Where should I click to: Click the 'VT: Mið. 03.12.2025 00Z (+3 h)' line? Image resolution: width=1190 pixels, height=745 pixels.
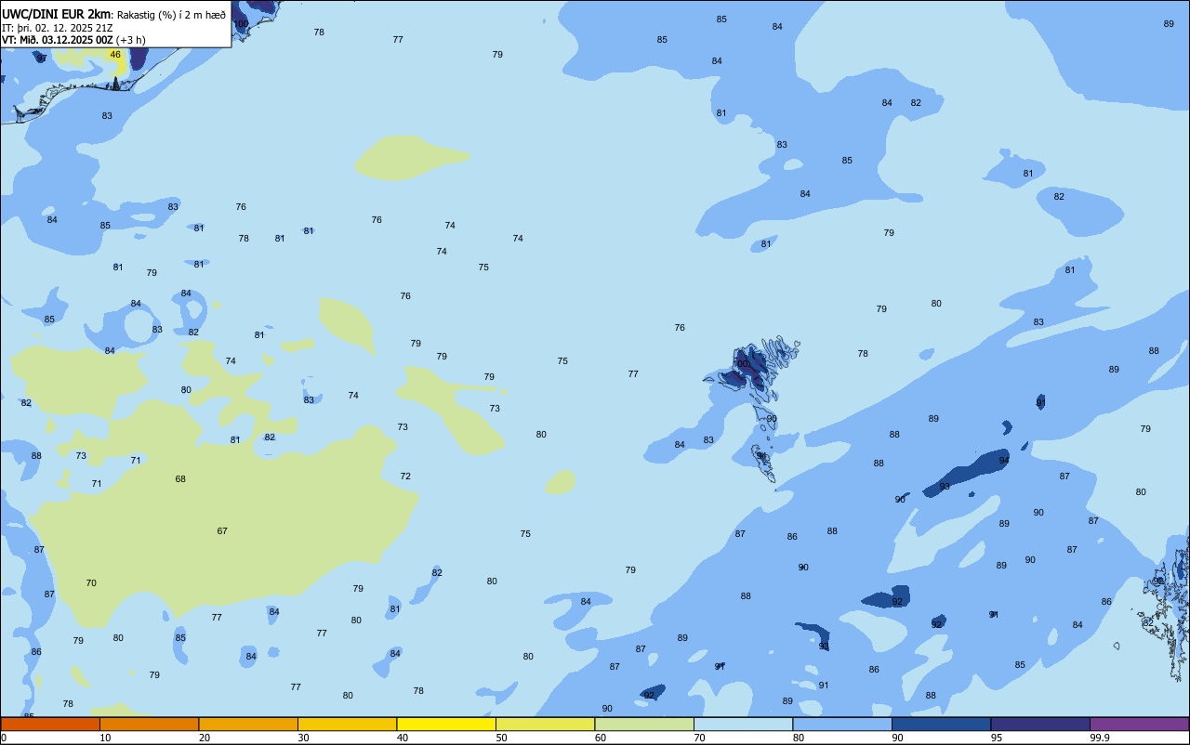73,39
